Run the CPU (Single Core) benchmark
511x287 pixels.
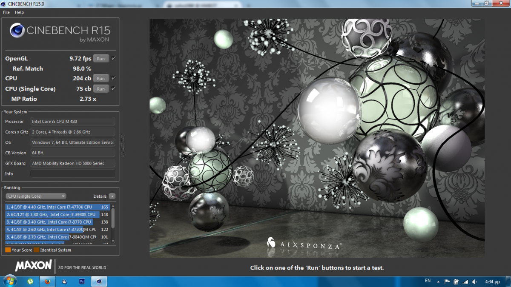tap(101, 89)
